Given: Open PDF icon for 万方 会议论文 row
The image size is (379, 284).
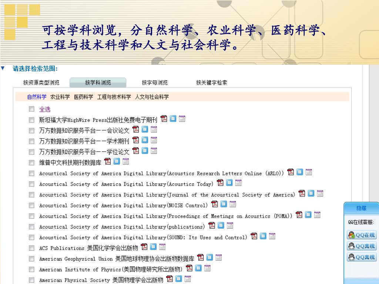Looking at the screenshot, I should (135, 129).
